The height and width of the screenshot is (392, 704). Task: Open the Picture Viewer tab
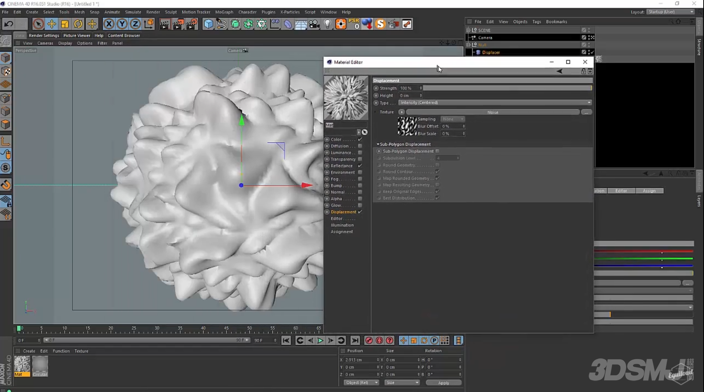point(77,36)
